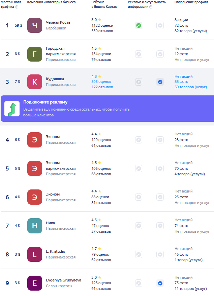Click 74 фото text

point(181,226)
